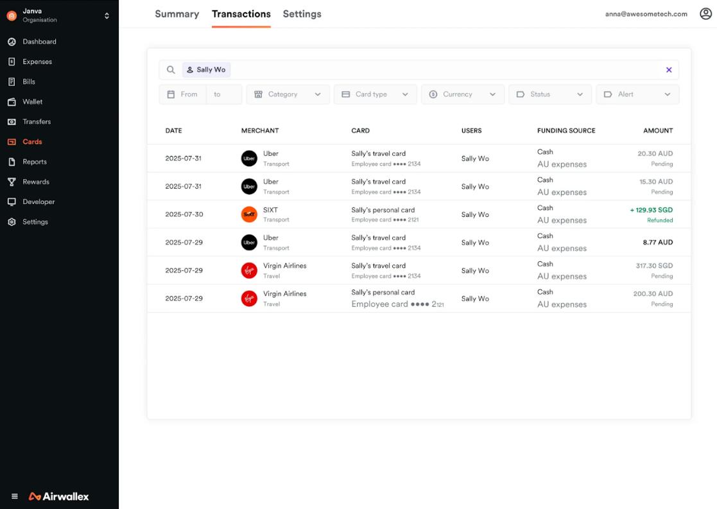717x509 pixels.
Task: Clear the search with the X button
Action: (x=669, y=70)
